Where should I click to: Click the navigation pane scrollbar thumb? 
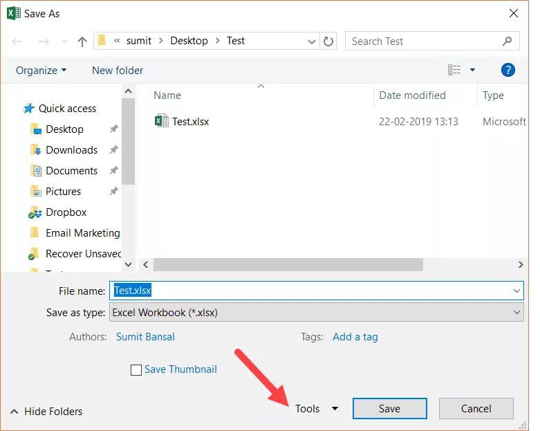128,142
